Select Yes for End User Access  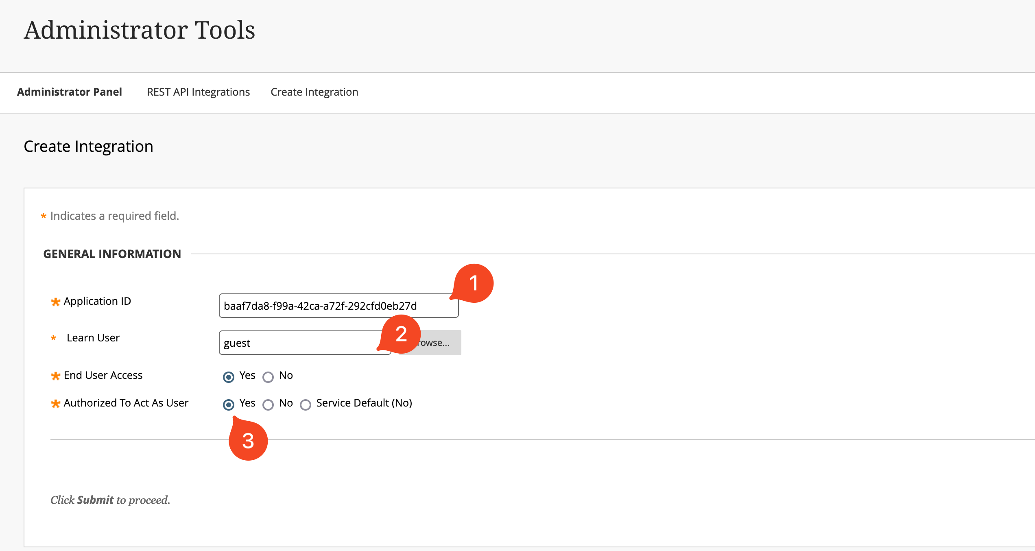(x=229, y=377)
